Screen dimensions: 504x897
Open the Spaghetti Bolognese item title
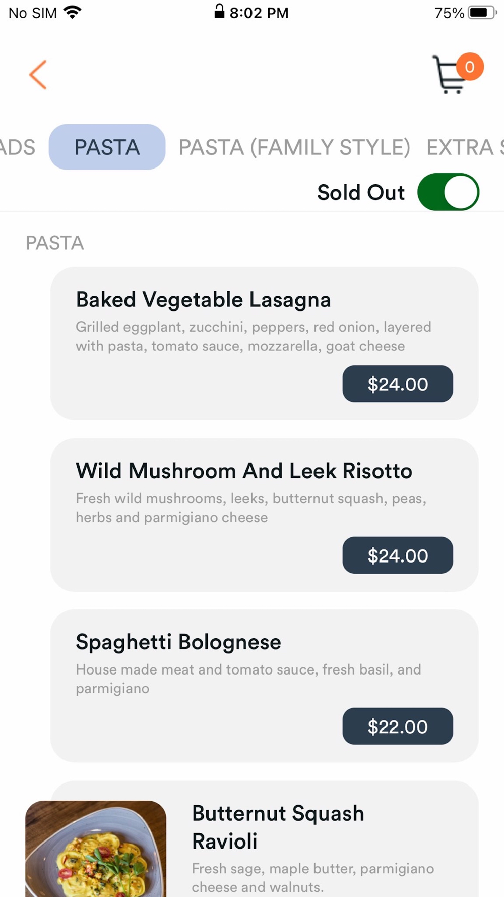(178, 642)
